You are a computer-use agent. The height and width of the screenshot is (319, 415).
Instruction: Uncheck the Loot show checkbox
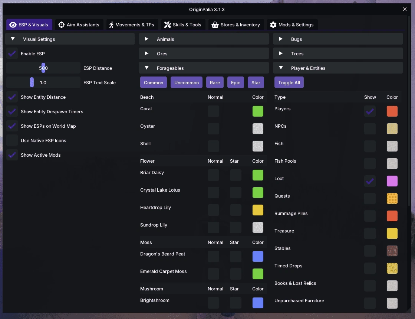point(370,181)
